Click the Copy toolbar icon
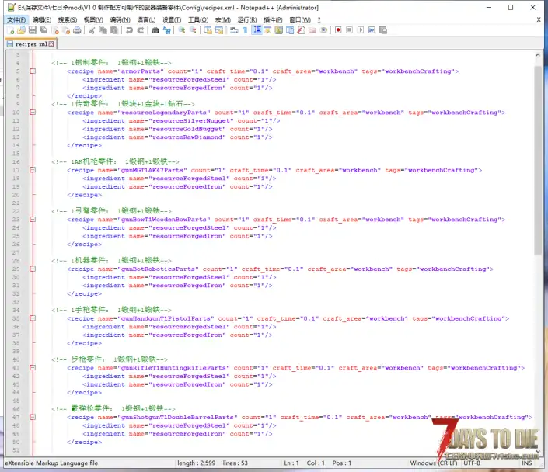This screenshot has width=548, height=472. click(103, 30)
